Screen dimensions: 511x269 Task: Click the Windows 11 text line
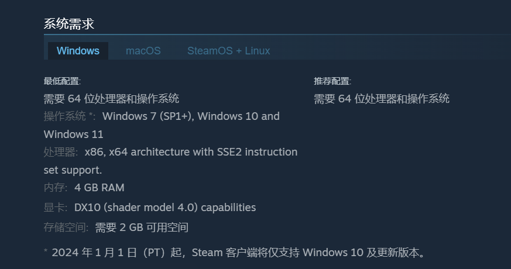pyautogui.click(x=73, y=134)
